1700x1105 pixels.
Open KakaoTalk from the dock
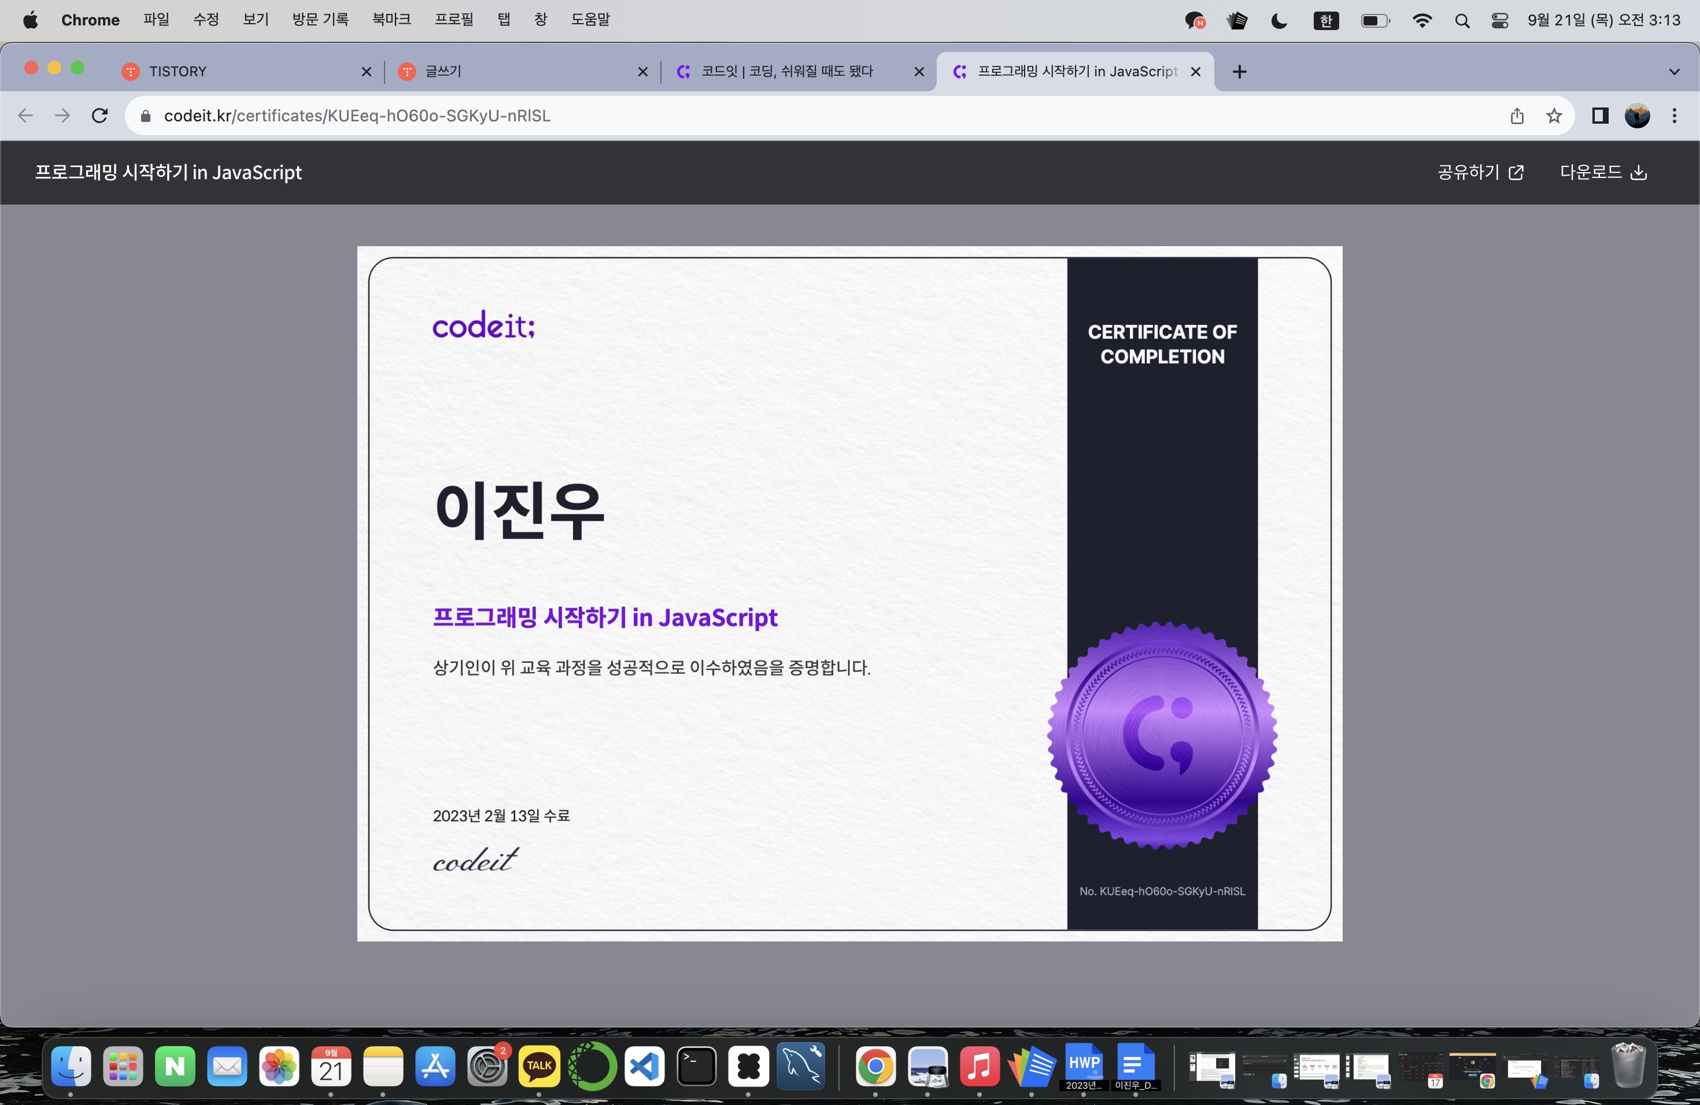[x=539, y=1066]
